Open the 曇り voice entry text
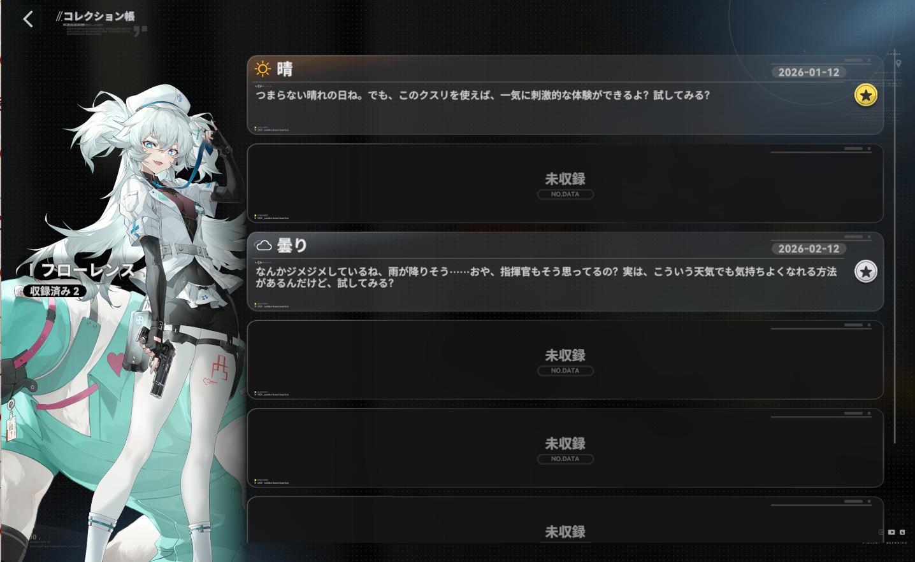This screenshot has height=562, width=915. 546,277
